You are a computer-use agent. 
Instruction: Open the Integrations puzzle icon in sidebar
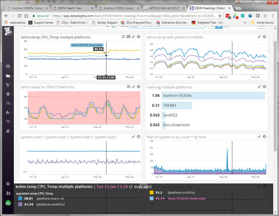click(x=8, y=112)
